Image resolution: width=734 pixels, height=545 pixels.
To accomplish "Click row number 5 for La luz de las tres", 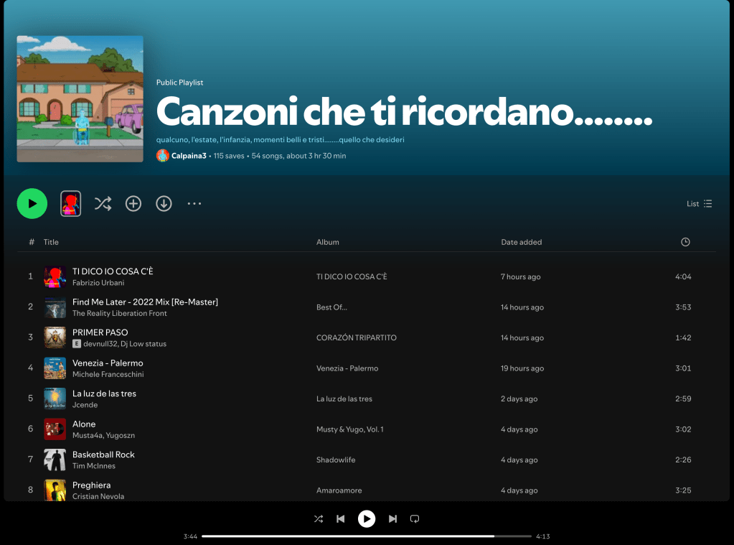I will click(x=30, y=399).
